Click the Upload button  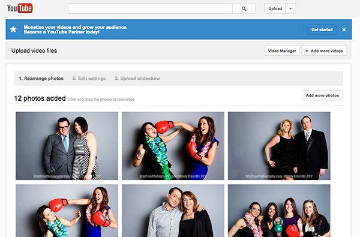pos(275,8)
